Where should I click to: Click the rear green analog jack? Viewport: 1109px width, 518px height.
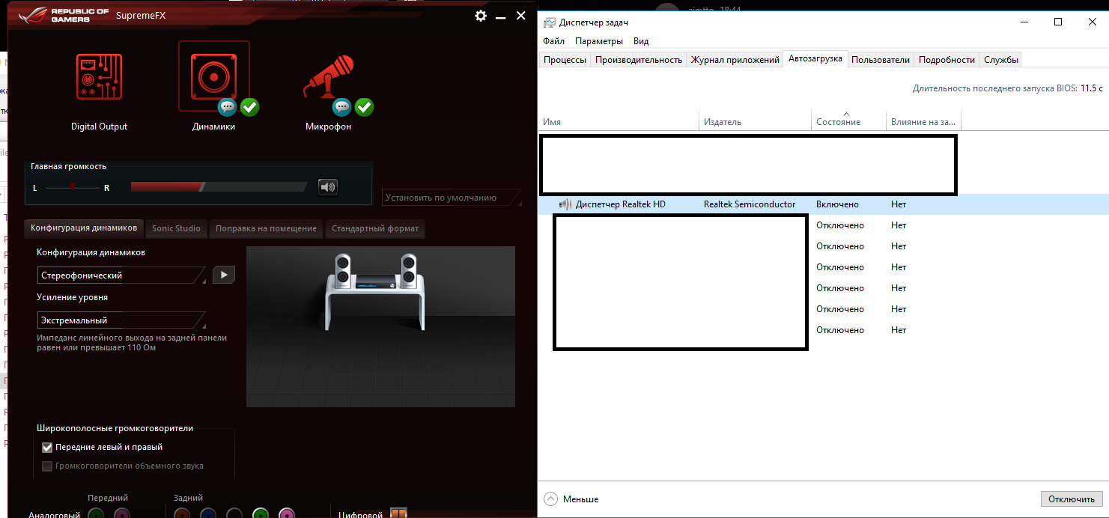tap(261, 514)
